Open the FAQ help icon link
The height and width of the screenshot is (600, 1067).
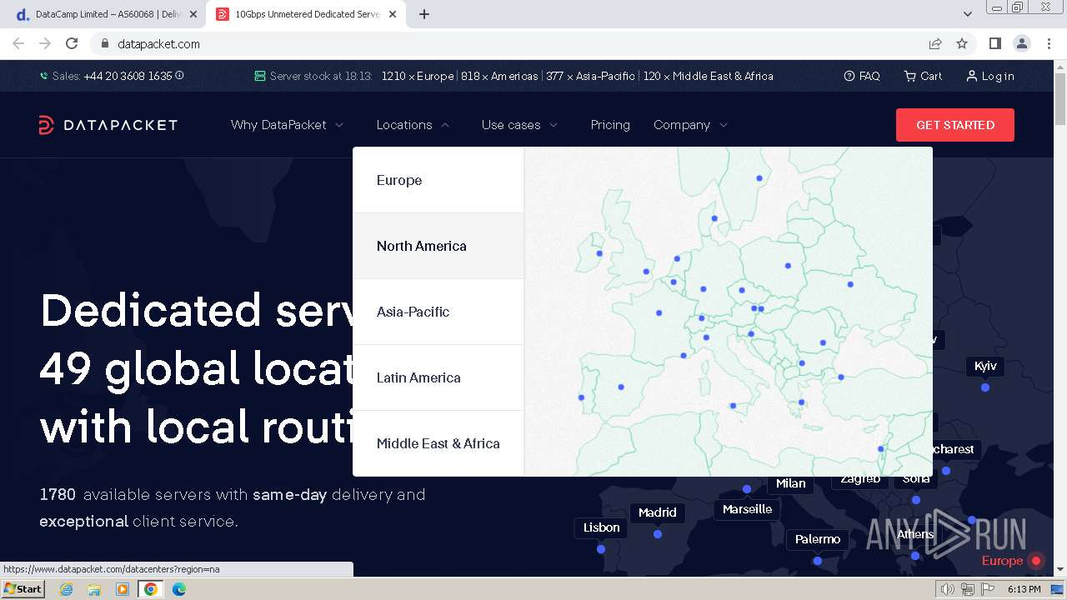[849, 76]
